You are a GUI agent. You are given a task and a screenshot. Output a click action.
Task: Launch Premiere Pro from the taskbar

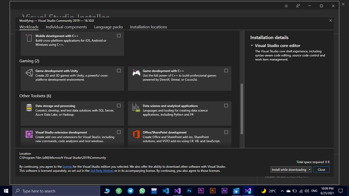tap(201, 191)
